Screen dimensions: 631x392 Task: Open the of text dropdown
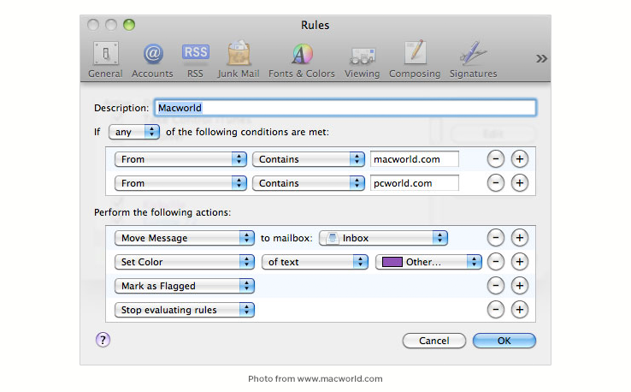click(x=315, y=262)
